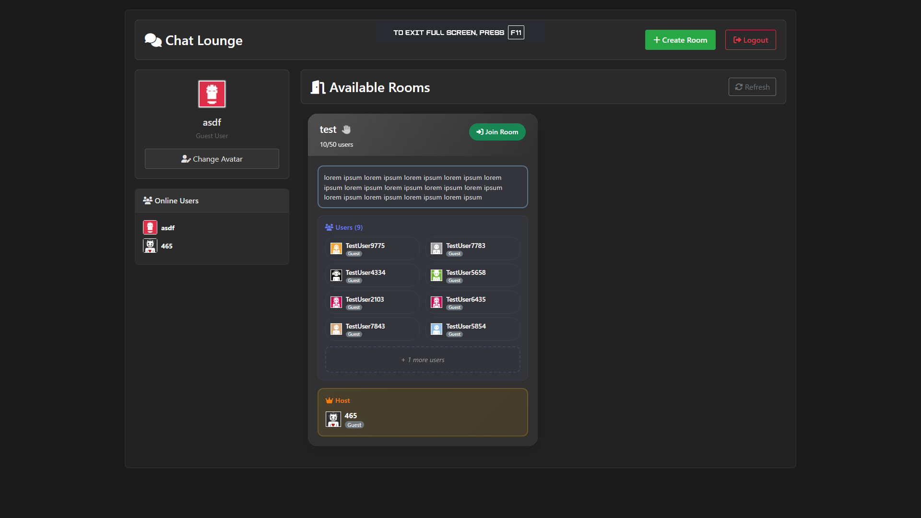921x518 pixels.
Task: Refresh the available rooms list
Action: point(752,87)
